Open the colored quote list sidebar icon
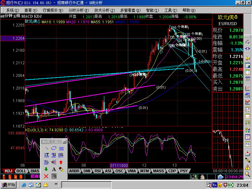Viewport: 252px width, 189px height. click(248, 72)
